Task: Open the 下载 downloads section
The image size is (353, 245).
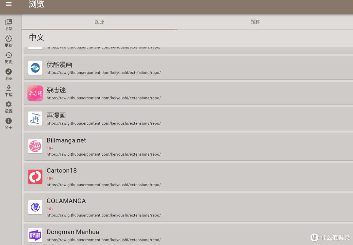Action: (8, 91)
